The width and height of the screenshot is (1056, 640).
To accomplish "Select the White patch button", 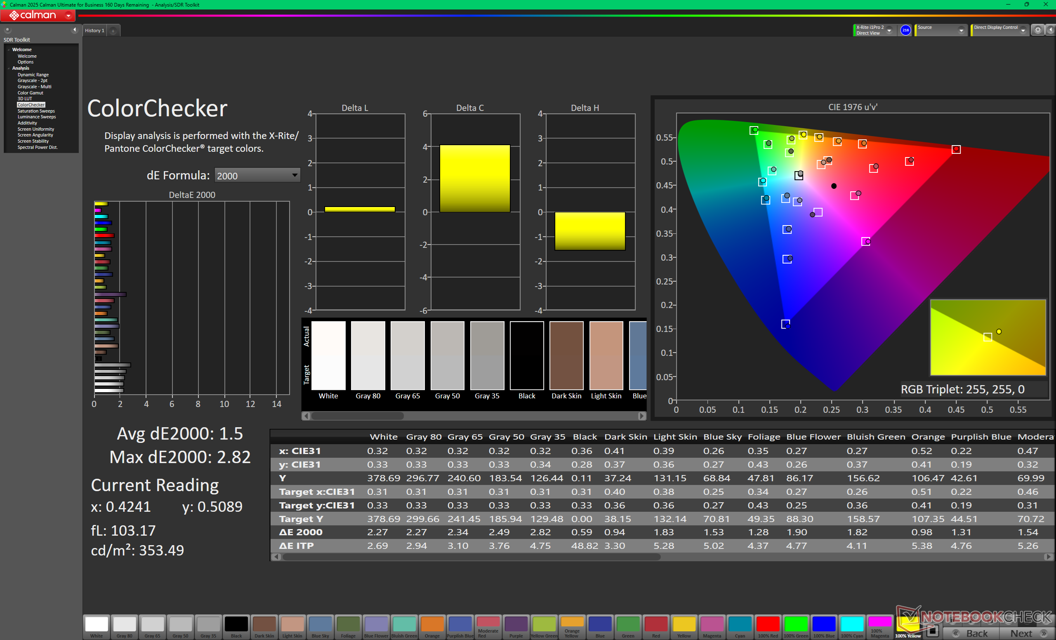I will [97, 627].
